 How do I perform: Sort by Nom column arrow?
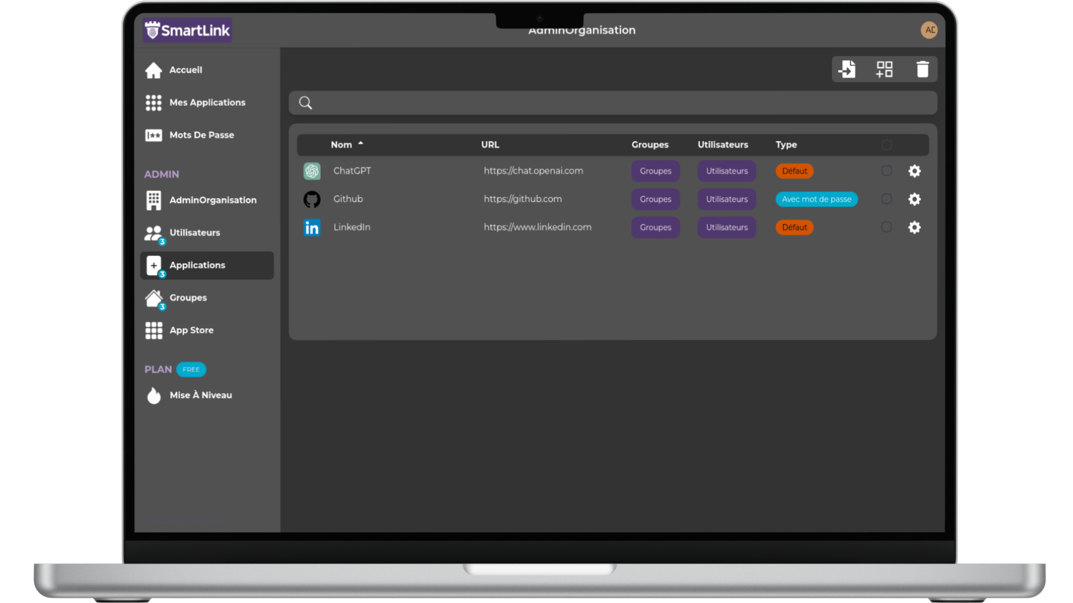[x=360, y=143]
